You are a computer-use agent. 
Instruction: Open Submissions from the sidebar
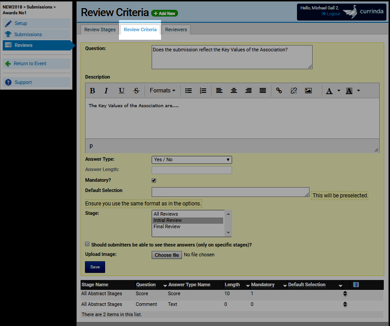coord(37,34)
